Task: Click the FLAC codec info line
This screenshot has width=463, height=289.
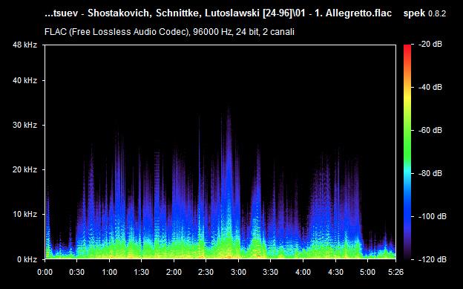Action: pos(169,32)
